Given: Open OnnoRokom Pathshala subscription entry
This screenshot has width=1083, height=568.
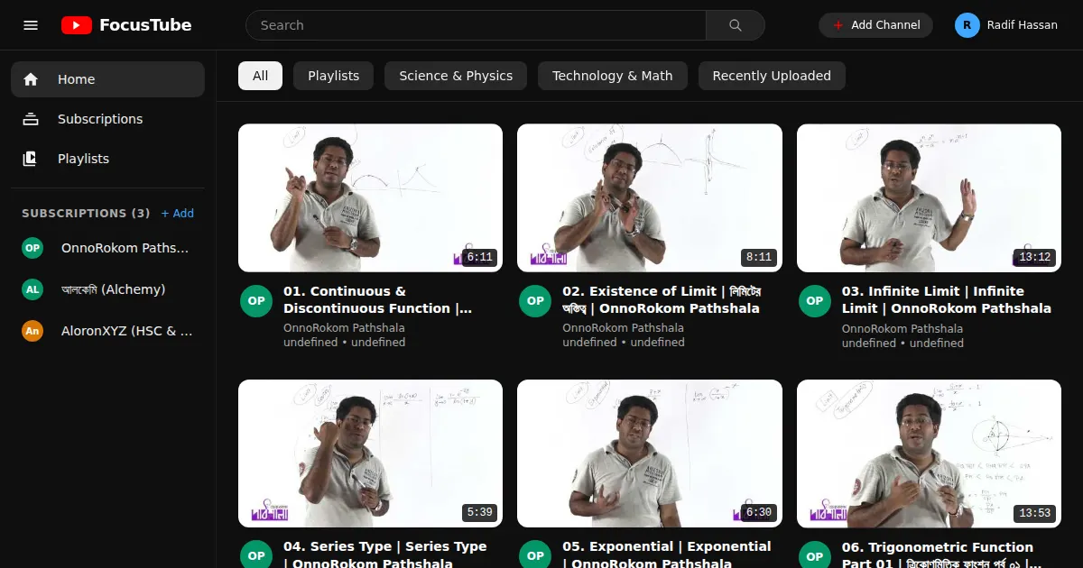Looking at the screenshot, I should pyautogui.click(x=107, y=248).
